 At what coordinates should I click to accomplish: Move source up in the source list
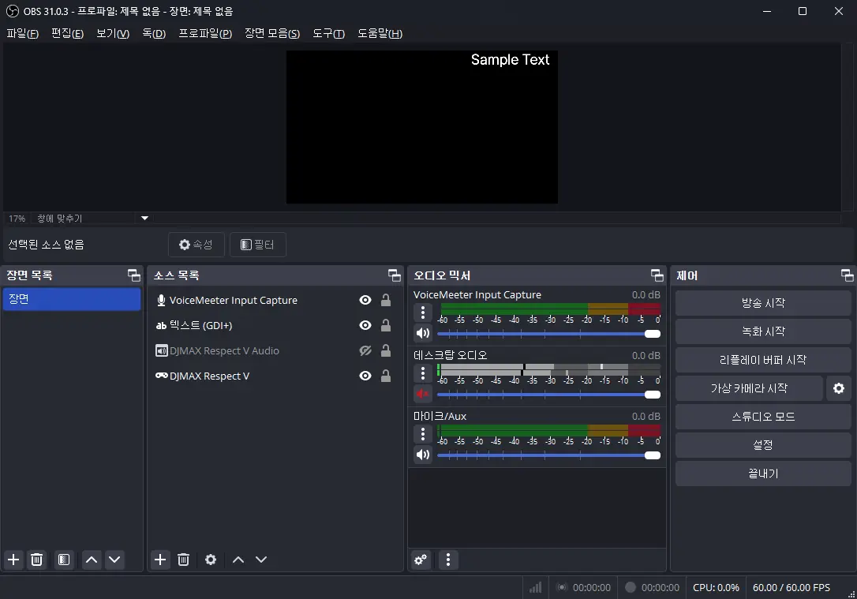[x=238, y=560]
